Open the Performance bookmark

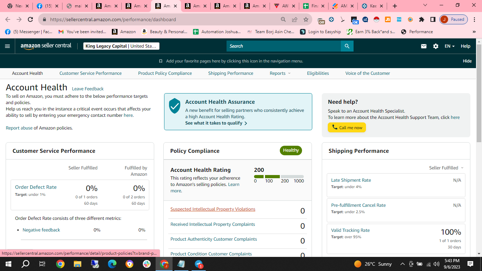pos(417,32)
